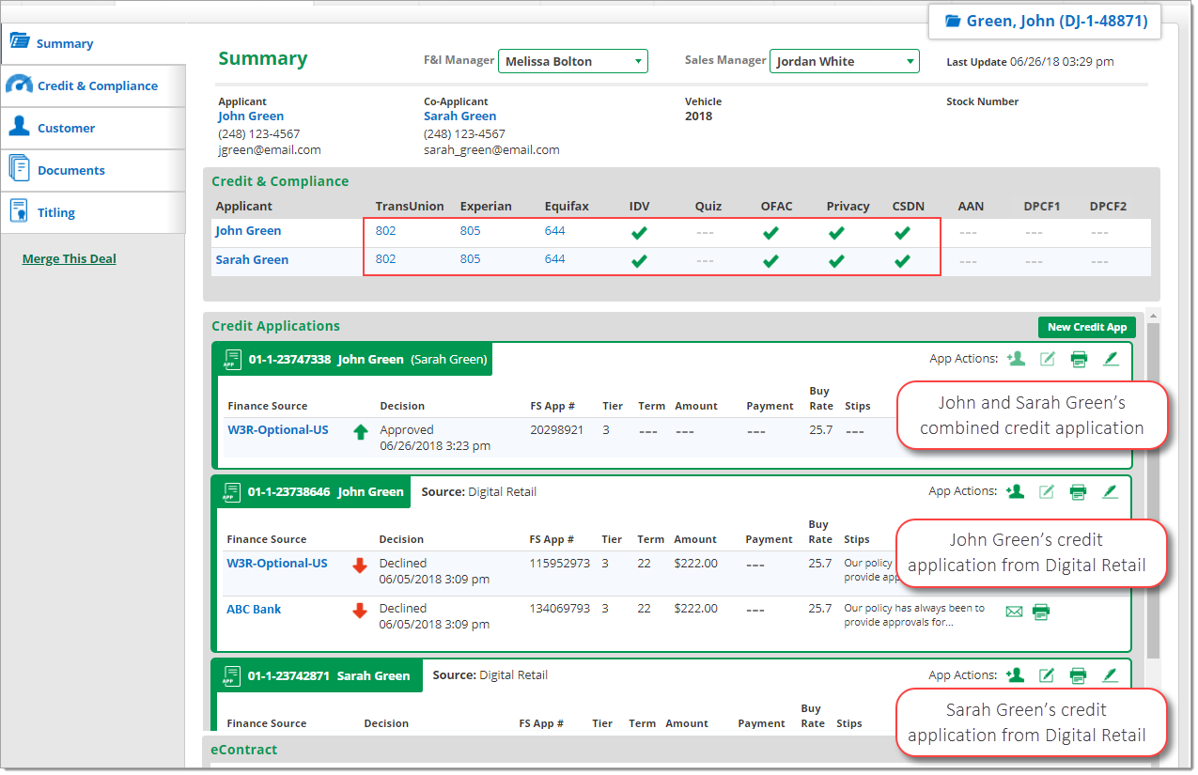
Task: Open the Documents tab
Action: click(x=93, y=170)
